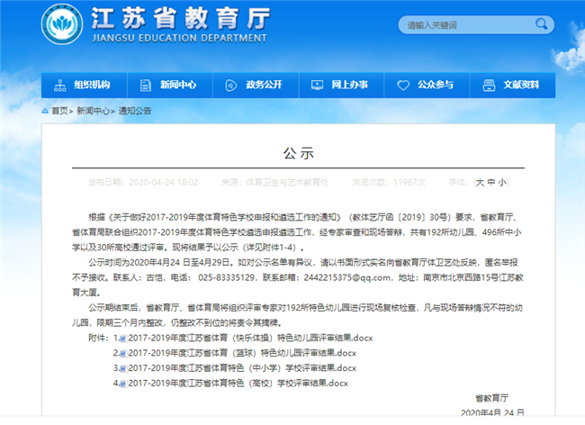Open the 网上办事 menu item
Image resolution: width=585 pixels, height=425 pixels.
(x=342, y=85)
